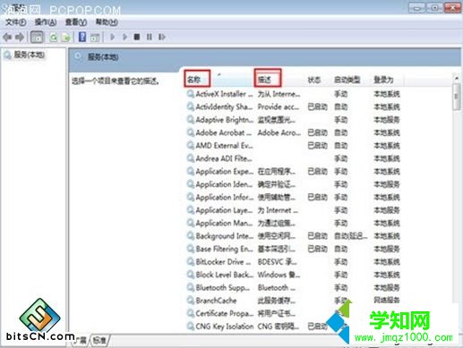Viewport: 463px width, 348px height.
Task: Select the Bluetooth Supp... service row
Action: pos(293,287)
